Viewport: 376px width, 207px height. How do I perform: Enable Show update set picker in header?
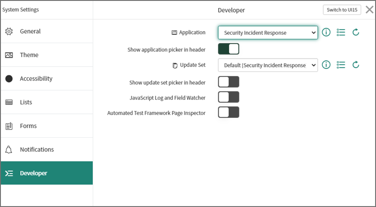[229, 82]
